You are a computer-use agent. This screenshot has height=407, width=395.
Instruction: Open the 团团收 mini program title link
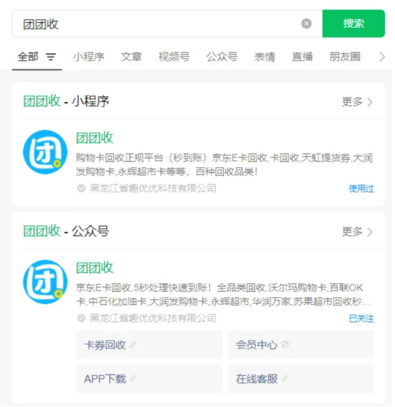point(95,138)
